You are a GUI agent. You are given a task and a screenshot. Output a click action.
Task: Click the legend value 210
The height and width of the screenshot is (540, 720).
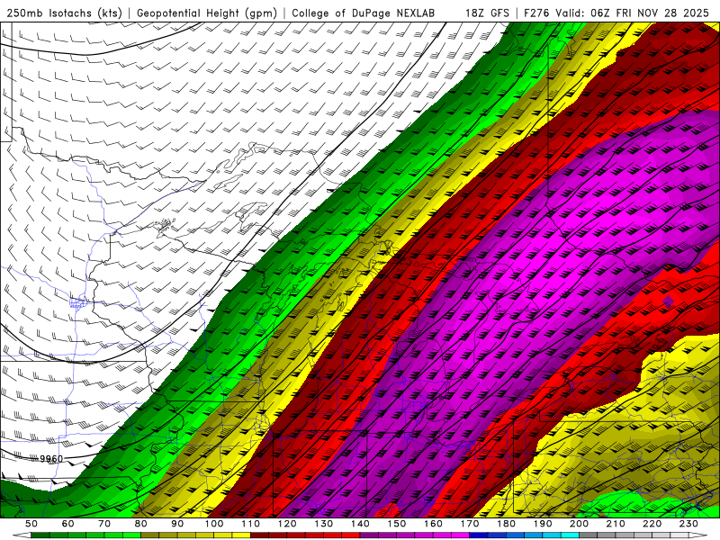616,524
